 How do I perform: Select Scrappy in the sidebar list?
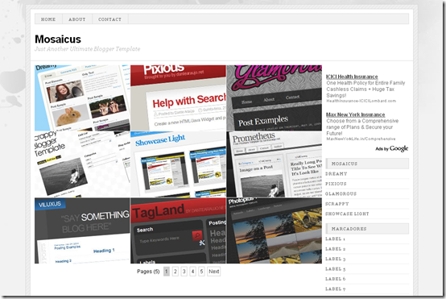point(337,204)
